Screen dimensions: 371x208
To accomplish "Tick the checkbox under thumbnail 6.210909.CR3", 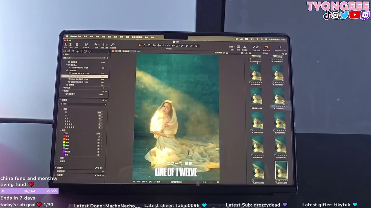I will [250, 82].
